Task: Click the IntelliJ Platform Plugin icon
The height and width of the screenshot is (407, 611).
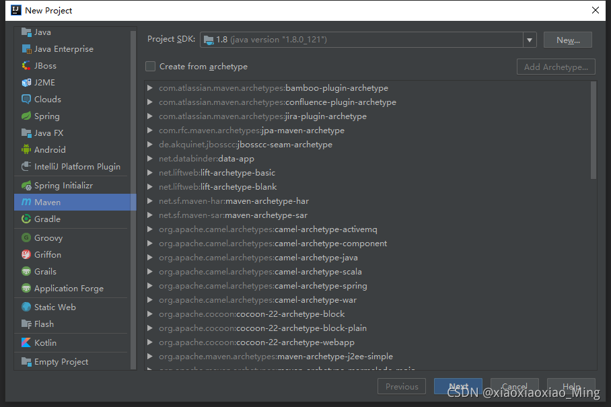Action: pyautogui.click(x=26, y=167)
